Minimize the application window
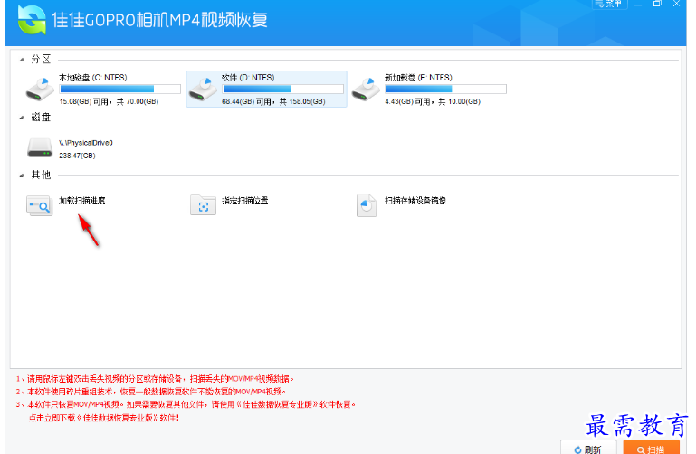 coord(640,5)
